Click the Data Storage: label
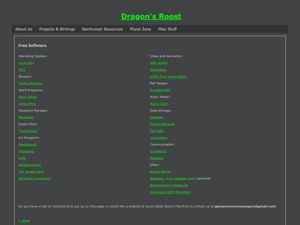300x225 pixels. coord(161,111)
